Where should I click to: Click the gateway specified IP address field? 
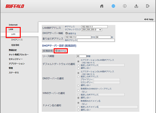coord(111,65)
